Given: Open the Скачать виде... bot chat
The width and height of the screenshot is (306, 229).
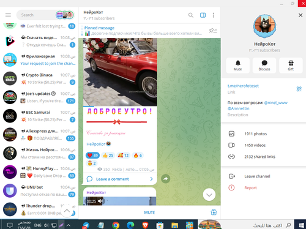Looking at the screenshot, I should 39,41.
